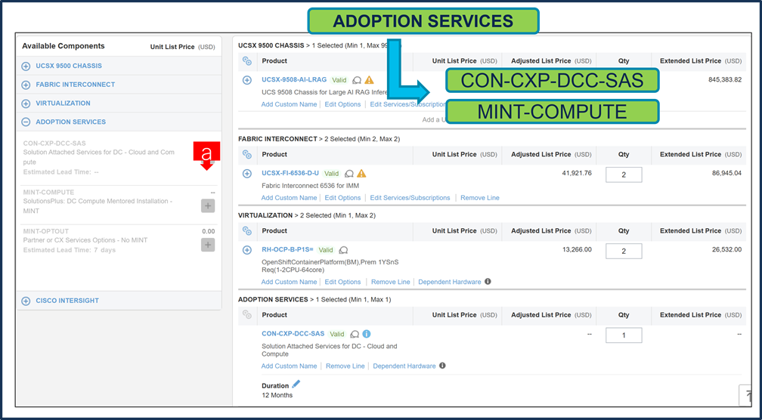Open the UCSX-9508-AI-LRAG product link

tap(294, 79)
